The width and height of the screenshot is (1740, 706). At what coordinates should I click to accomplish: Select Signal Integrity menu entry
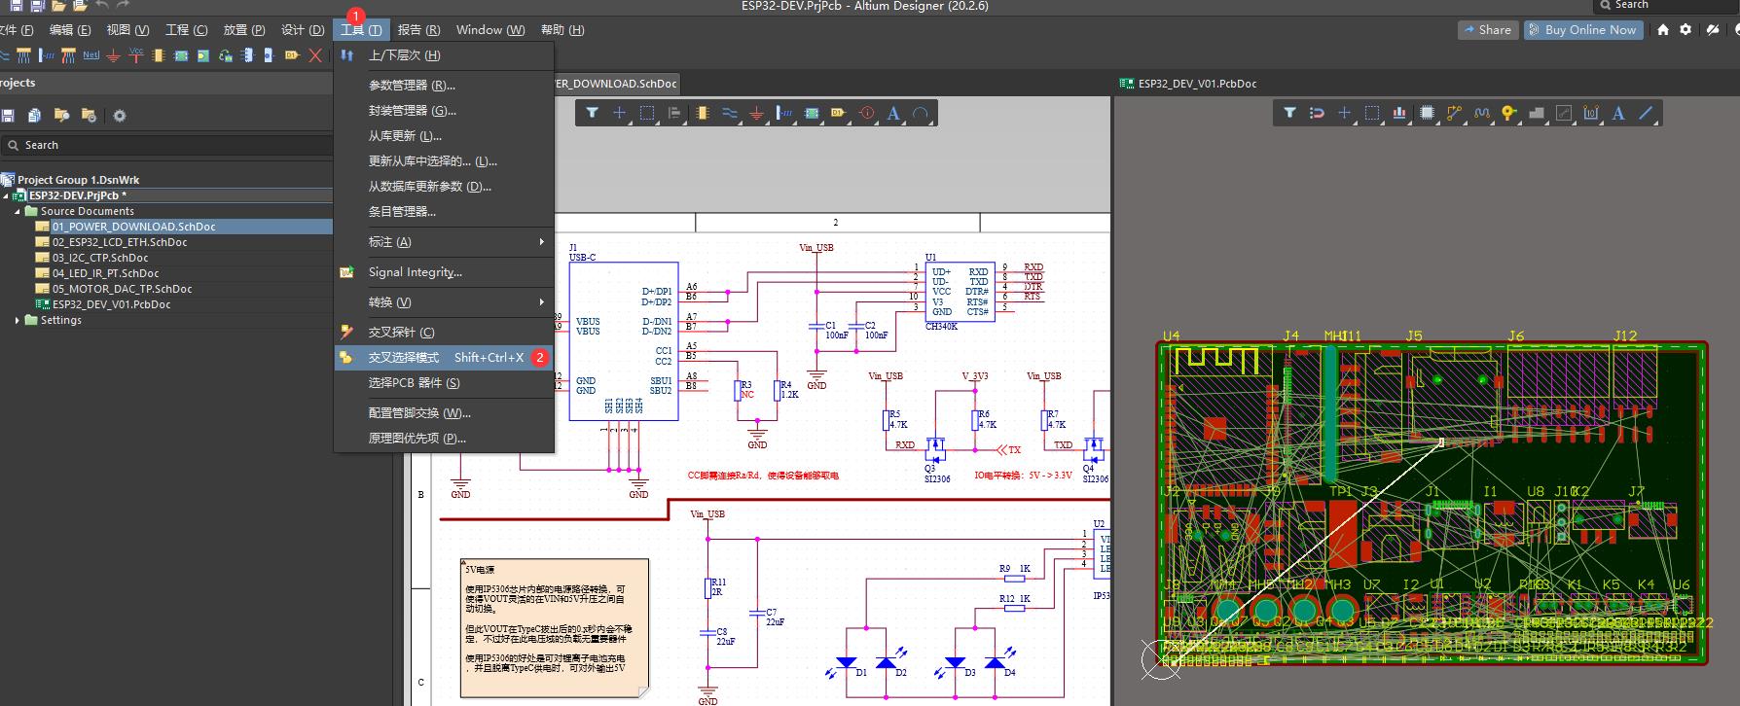point(444,272)
